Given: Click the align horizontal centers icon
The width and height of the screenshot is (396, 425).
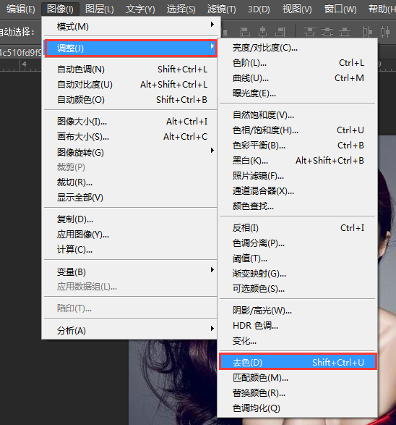Looking at the screenshot, I should [x=262, y=32].
